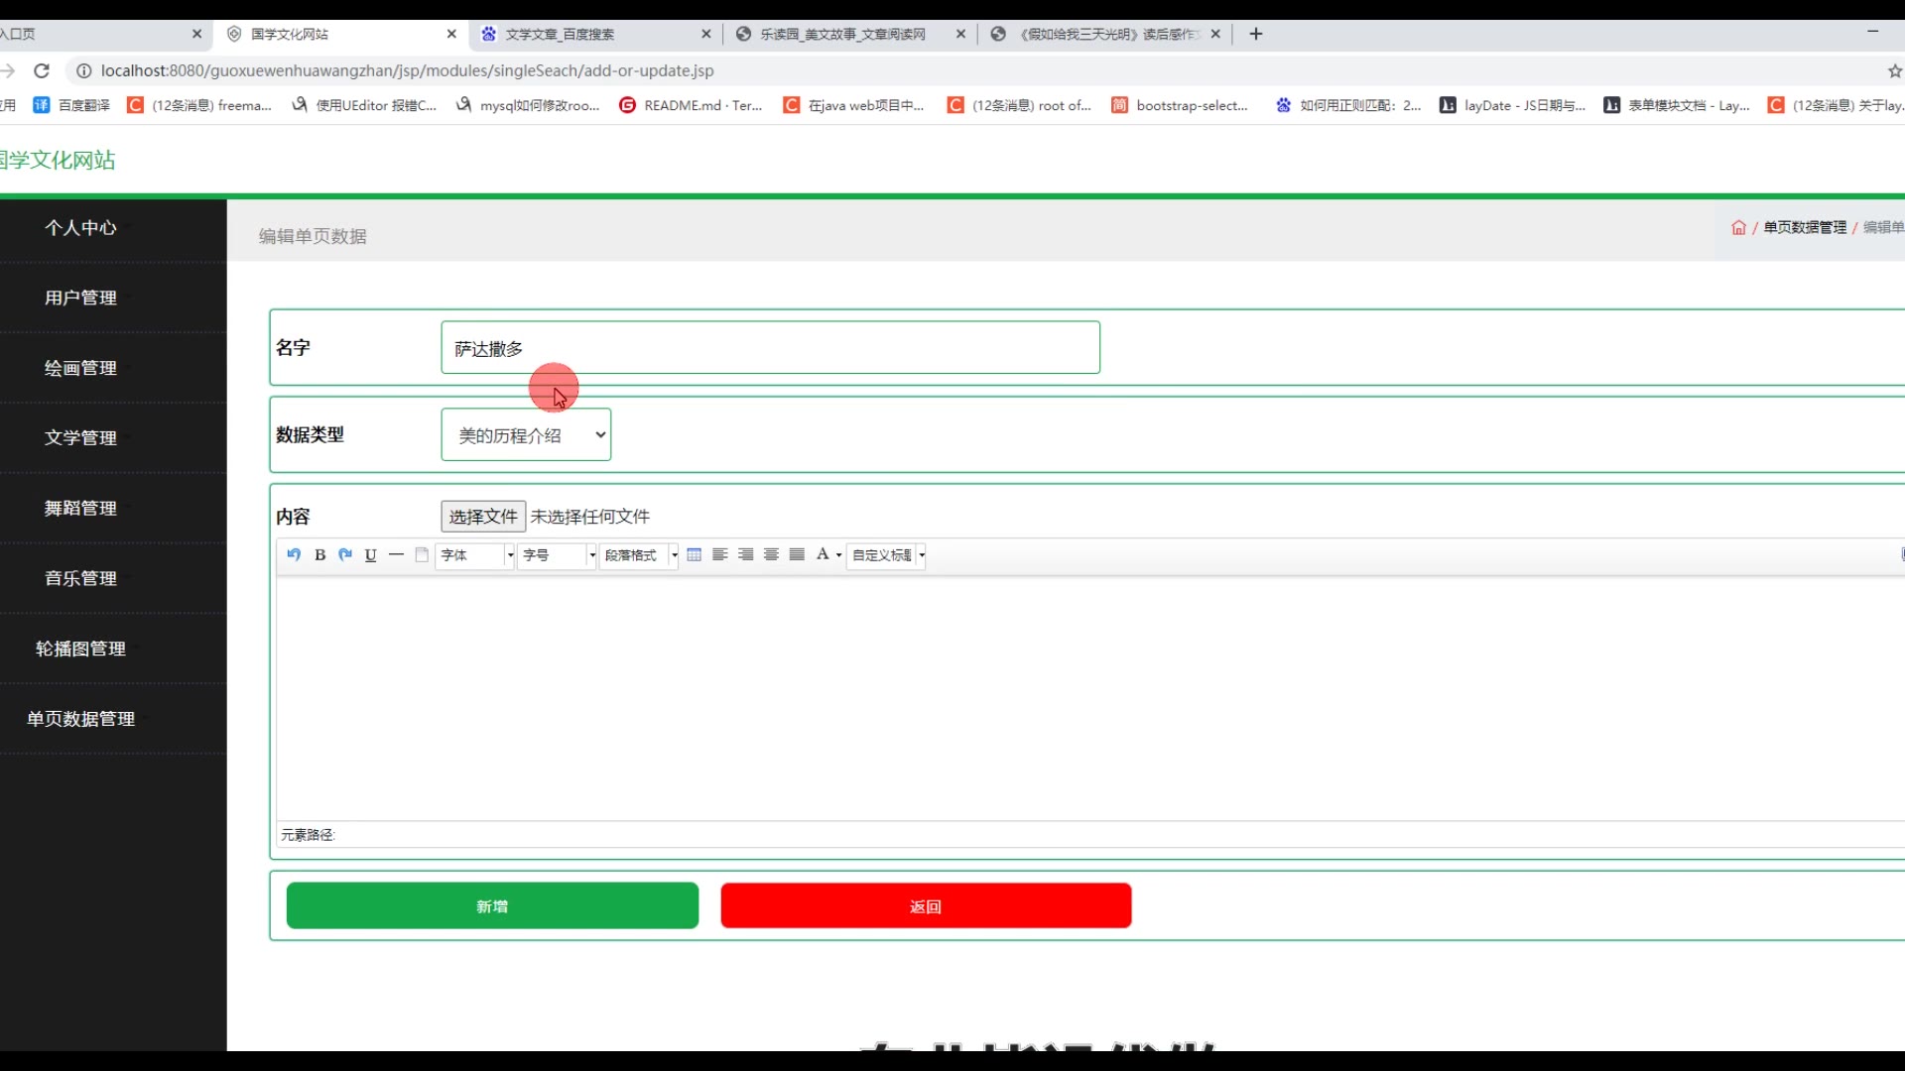
Task: Insert horizontal rule with the line icon
Action: pyautogui.click(x=396, y=554)
